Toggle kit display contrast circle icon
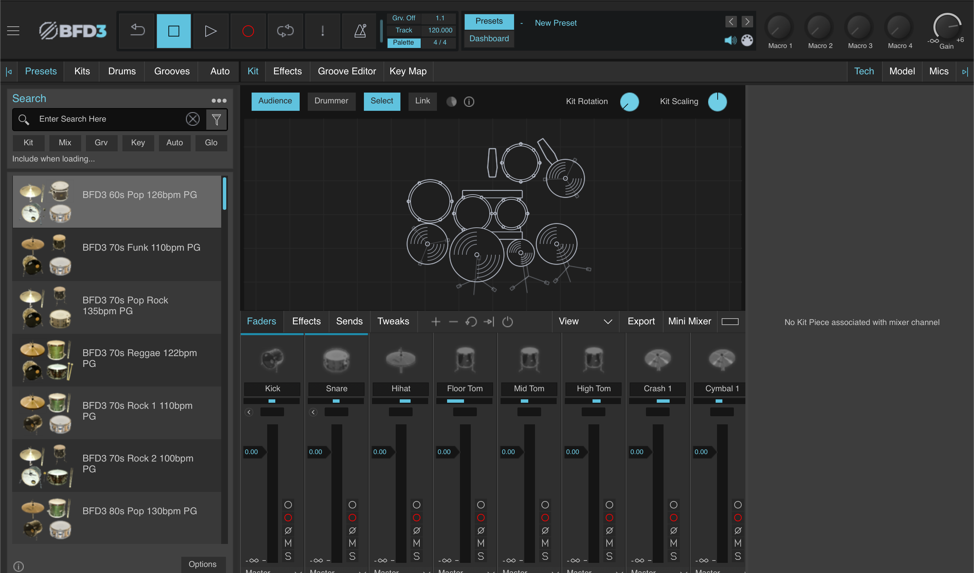 451,102
